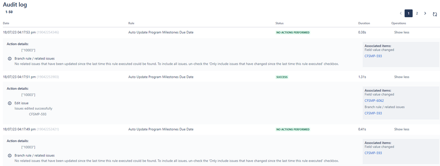440x166 pixels.
Task: Click the audit ID 19042253903
Action: coord(48,77)
